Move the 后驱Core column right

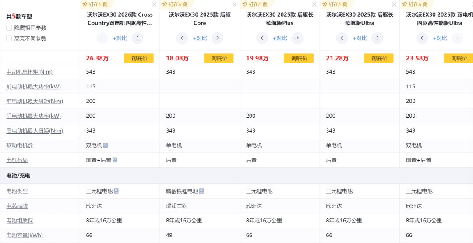(x=218, y=38)
